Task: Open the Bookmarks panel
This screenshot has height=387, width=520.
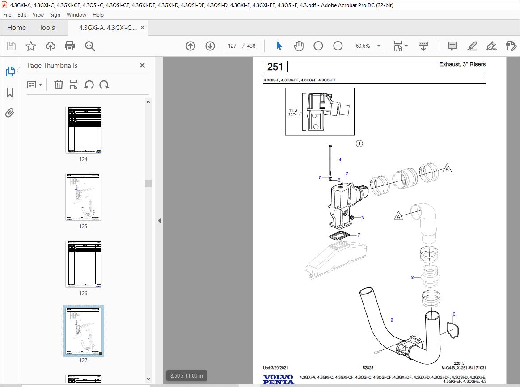Action: [x=10, y=93]
